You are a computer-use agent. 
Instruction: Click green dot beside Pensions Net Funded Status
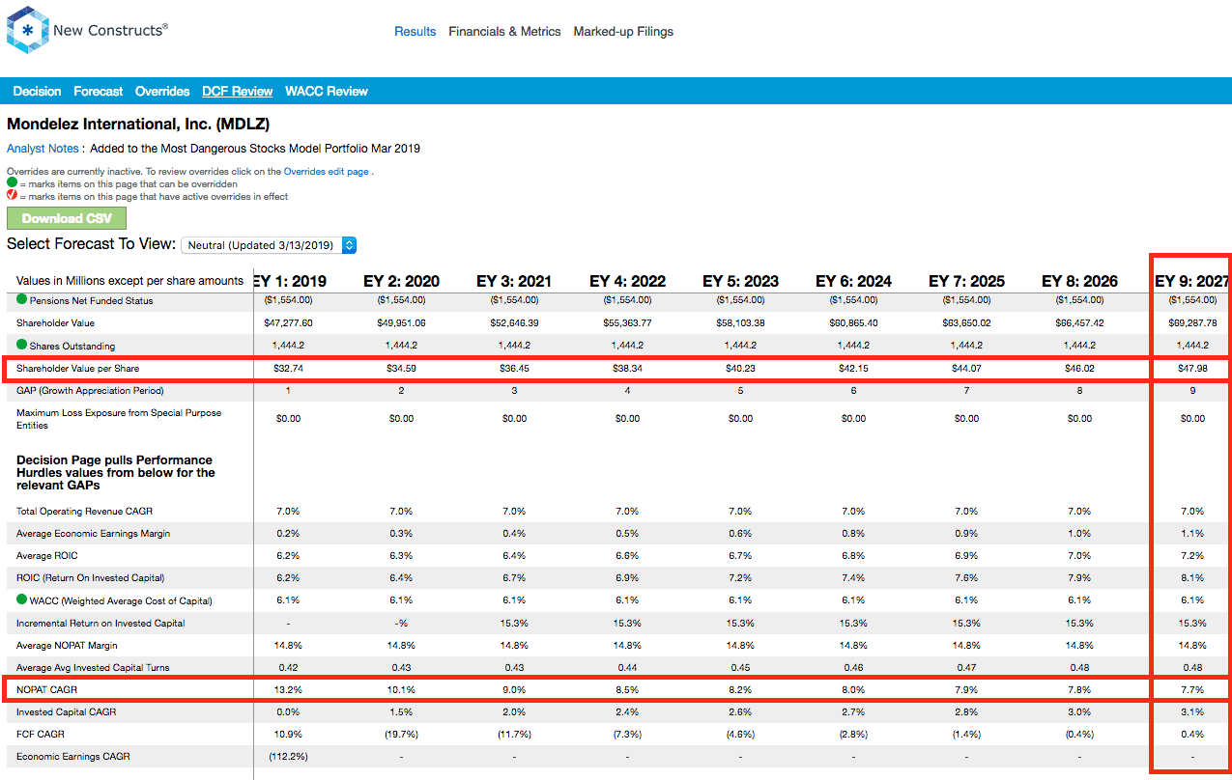tap(22, 299)
